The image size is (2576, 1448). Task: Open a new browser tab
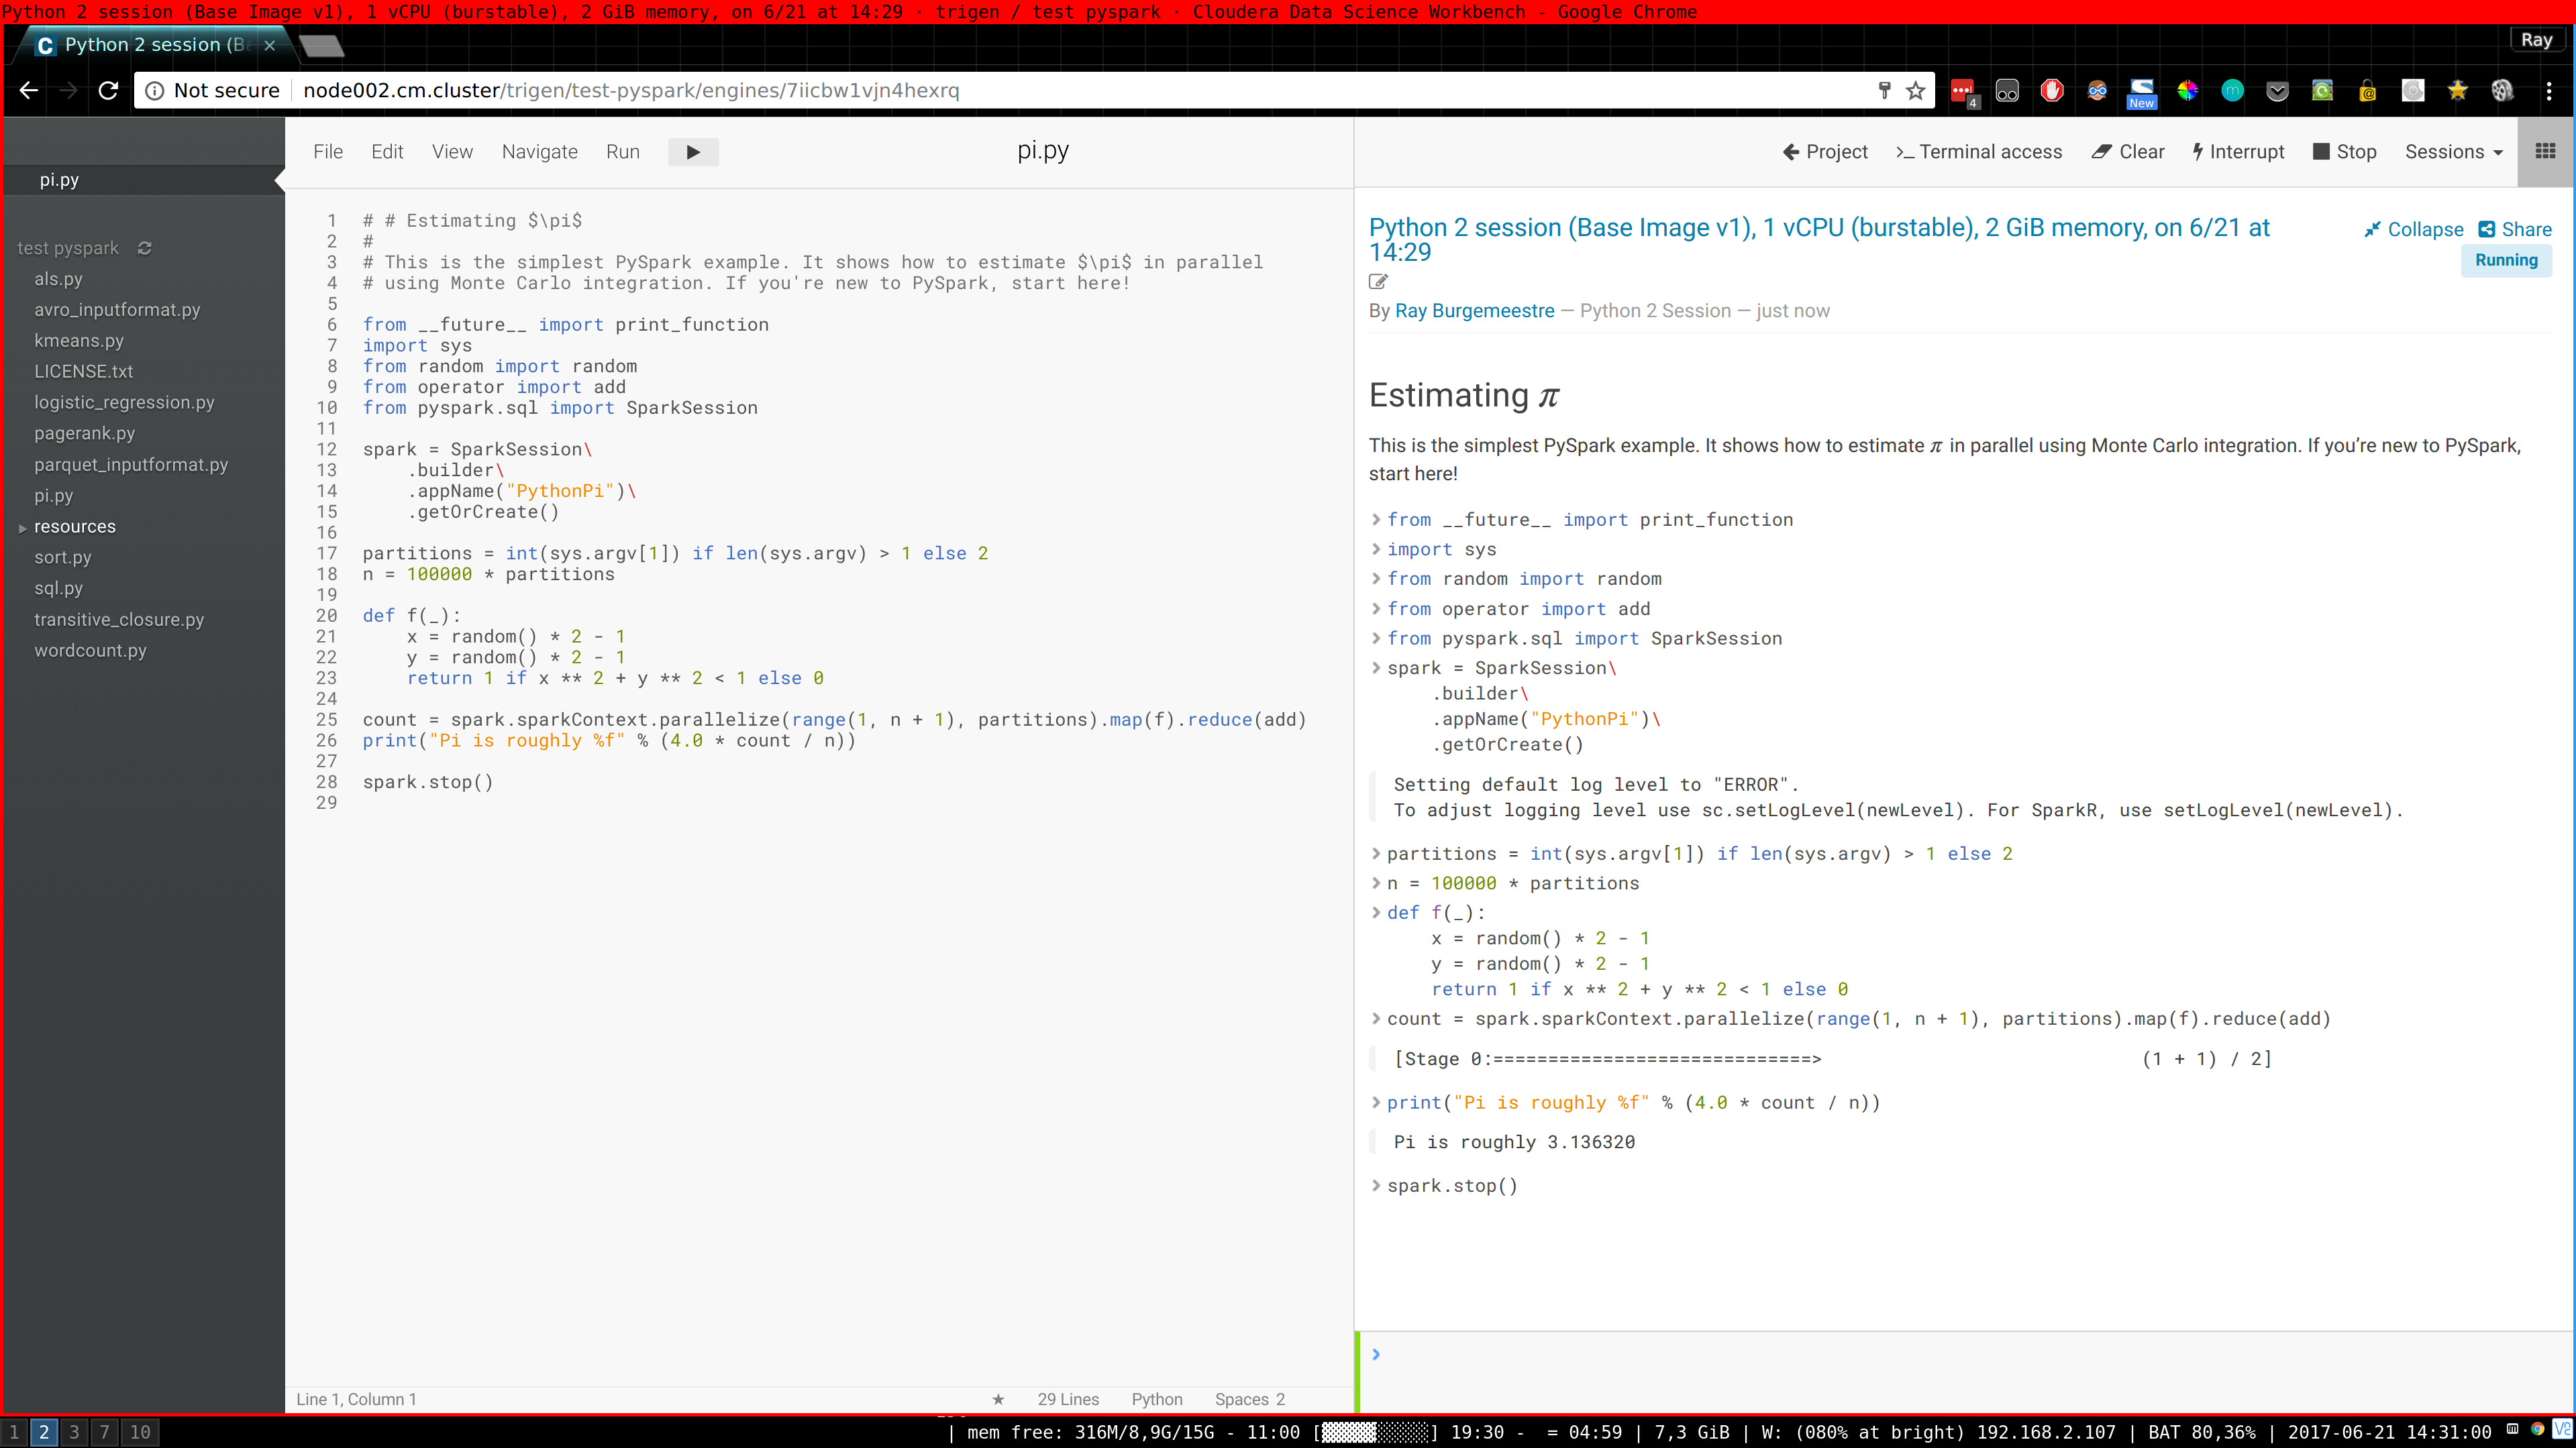coord(321,46)
